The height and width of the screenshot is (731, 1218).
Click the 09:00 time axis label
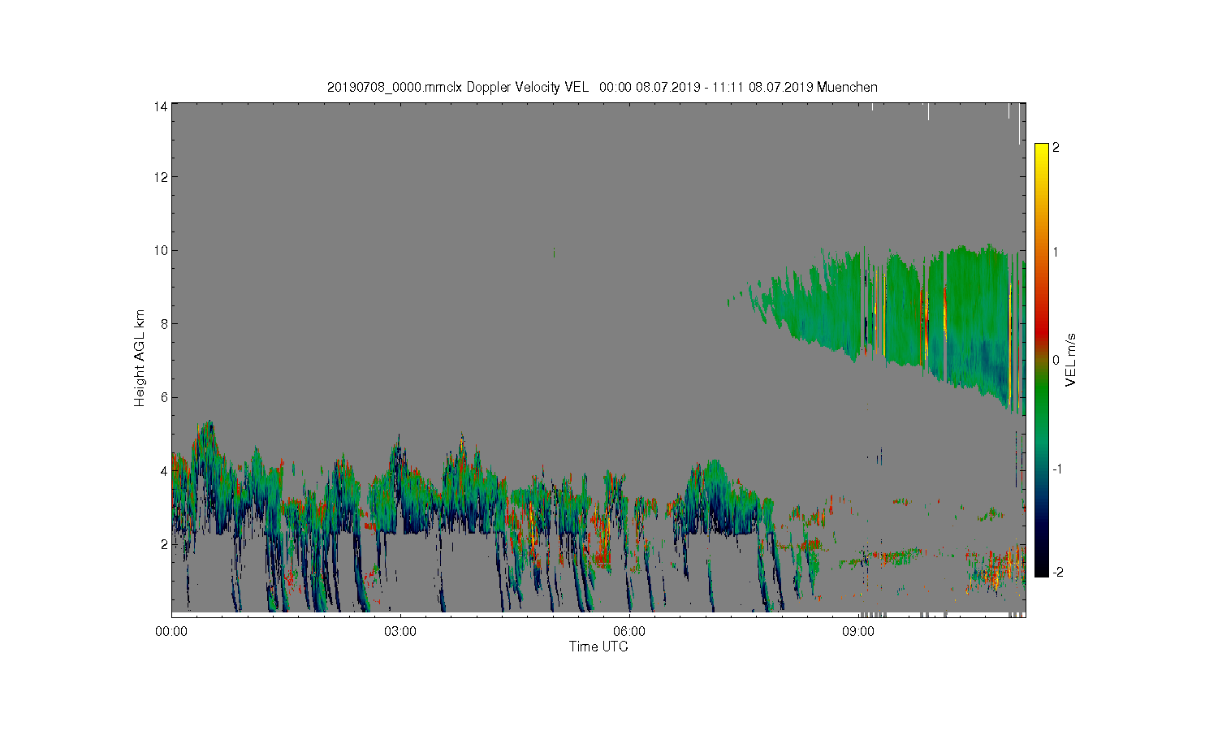pos(857,631)
